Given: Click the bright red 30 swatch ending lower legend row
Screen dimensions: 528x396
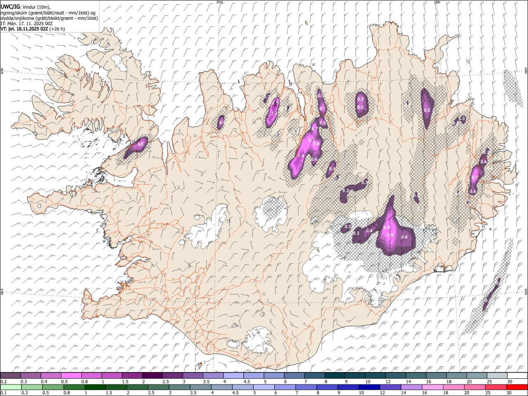Looking at the screenshot, I should click(516, 387).
